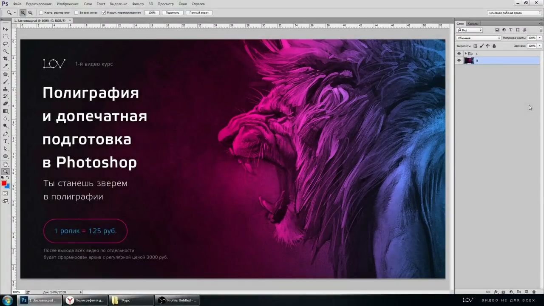Hide layer 0 visibility eye
The image size is (544, 306).
tap(459, 60)
